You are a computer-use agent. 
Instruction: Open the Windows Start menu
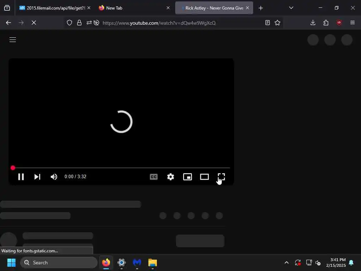click(x=11, y=263)
